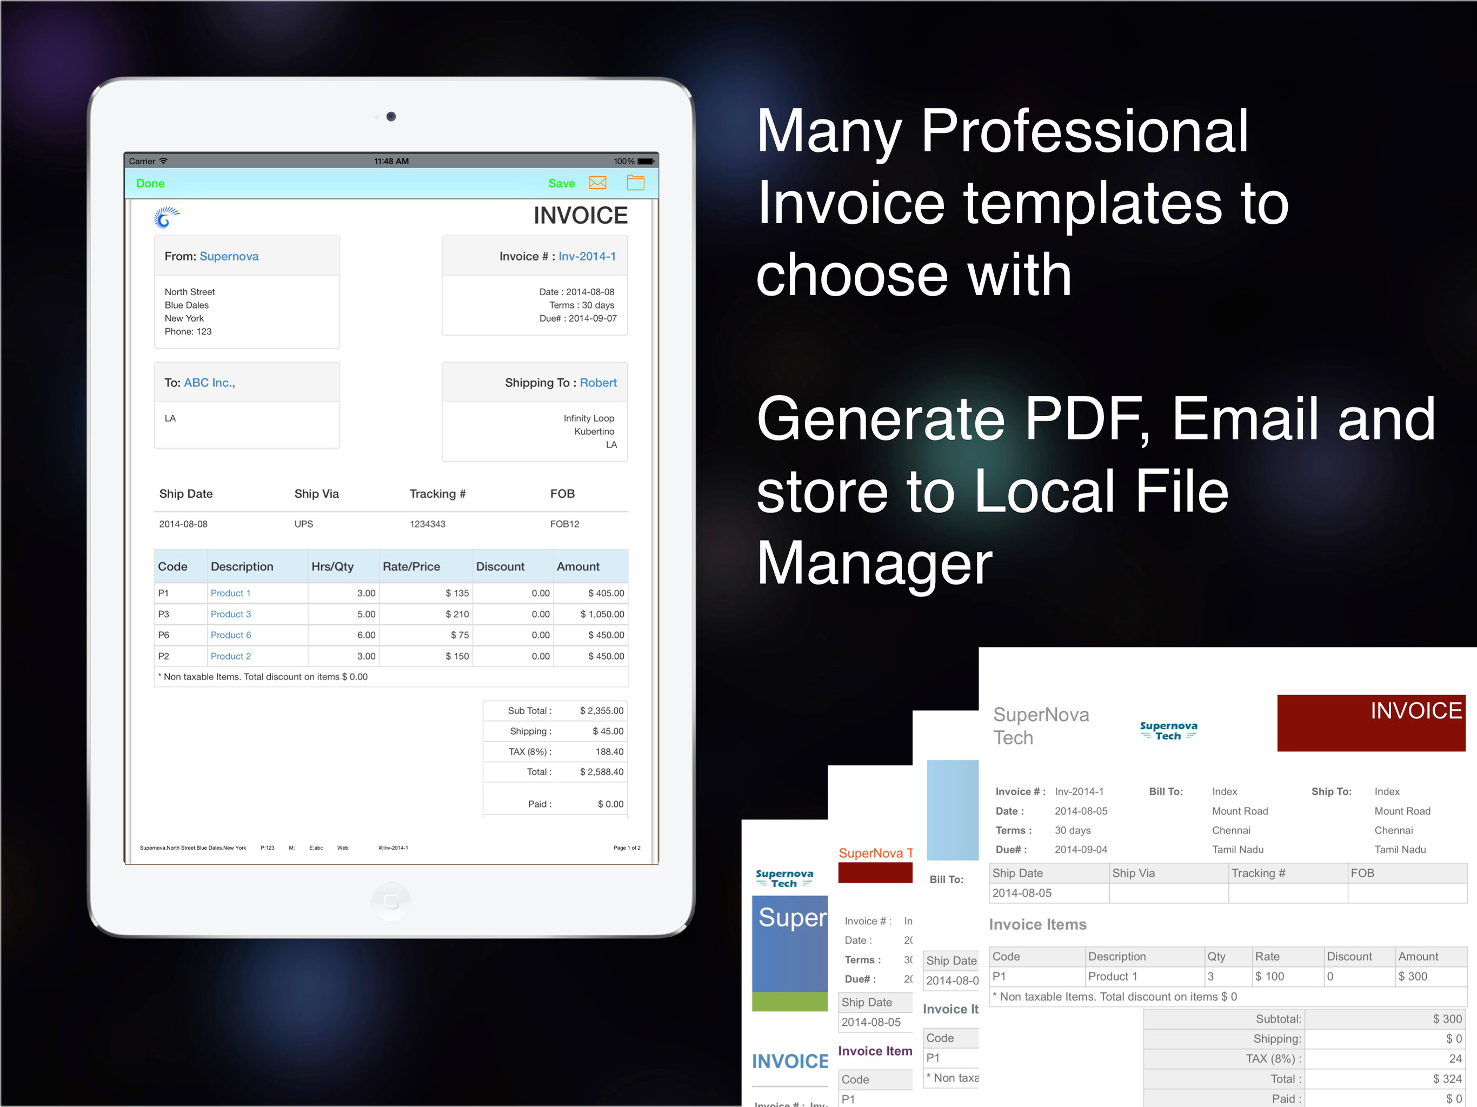Open the Product 6 item link
Image resolution: width=1477 pixels, height=1107 pixels.
click(230, 635)
